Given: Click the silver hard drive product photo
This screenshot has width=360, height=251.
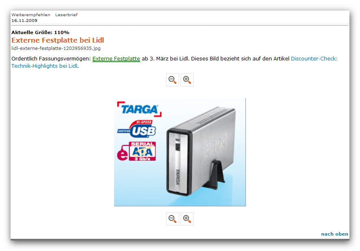Looking at the screenshot, I should click(x=201, y=151).
